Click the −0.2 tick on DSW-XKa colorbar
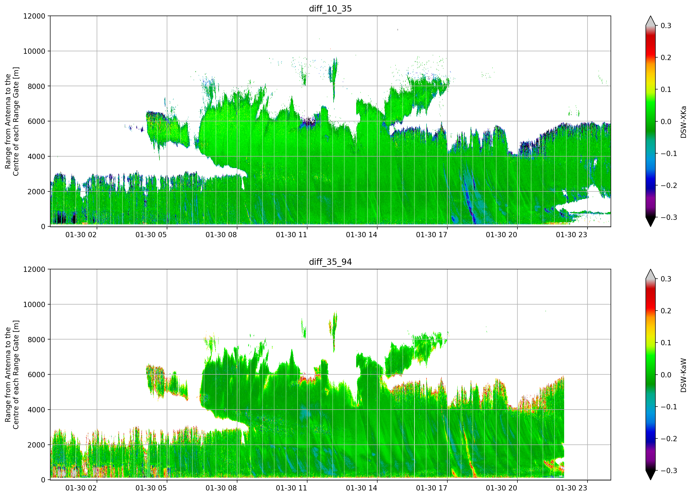692x497 pixels. tap(669, 186)
